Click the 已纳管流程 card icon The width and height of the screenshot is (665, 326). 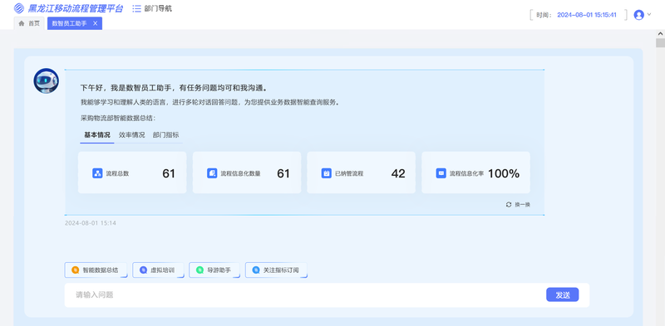(327, 173)
